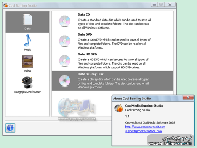The width and height of the screenshot is (197, 148).
Task: Select the Data HD DVD heading
Action: [x=87, y=54]
